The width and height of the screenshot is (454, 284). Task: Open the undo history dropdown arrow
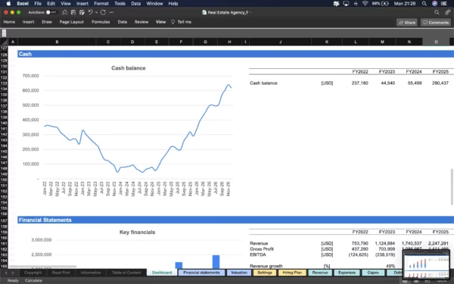click(96, 12)
